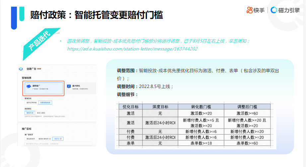306x167 pixels.
Task: Click the 调整范围 label
Action: click(x=127, y=71)
